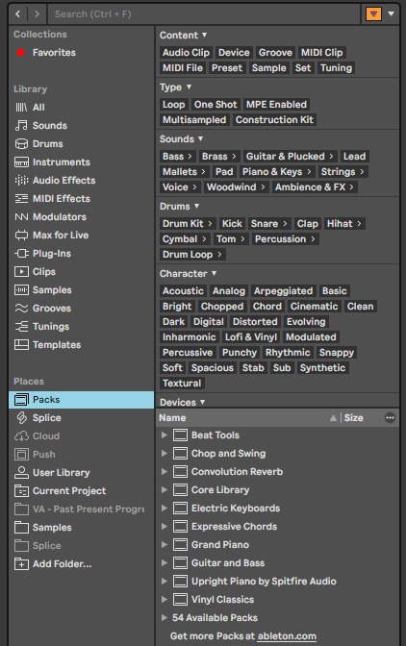Open the Templates library icon
The width and height of the screenshot is (406, 646).
tap(21, 344)
